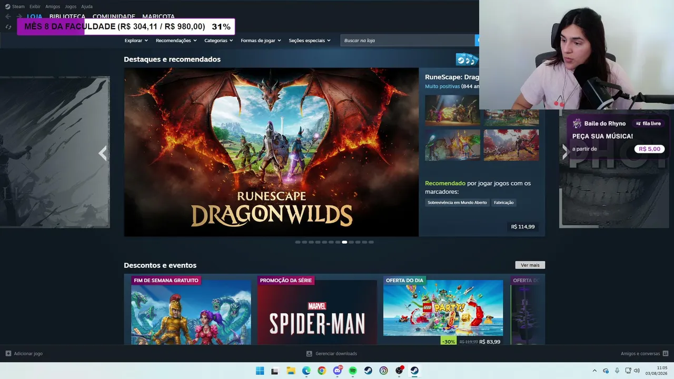
Task: Open File Explorer from the taskbar
Action: [x=291, y=371]
